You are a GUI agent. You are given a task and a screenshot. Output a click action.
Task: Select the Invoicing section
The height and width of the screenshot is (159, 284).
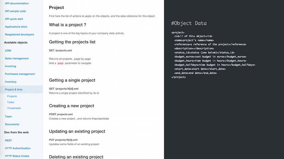(11, 66)
